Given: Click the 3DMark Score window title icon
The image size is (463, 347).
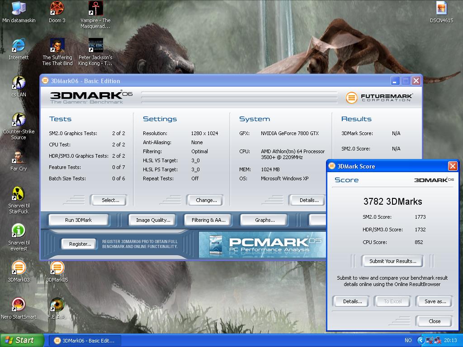Looking at the screenshot, I should point(332,166).
